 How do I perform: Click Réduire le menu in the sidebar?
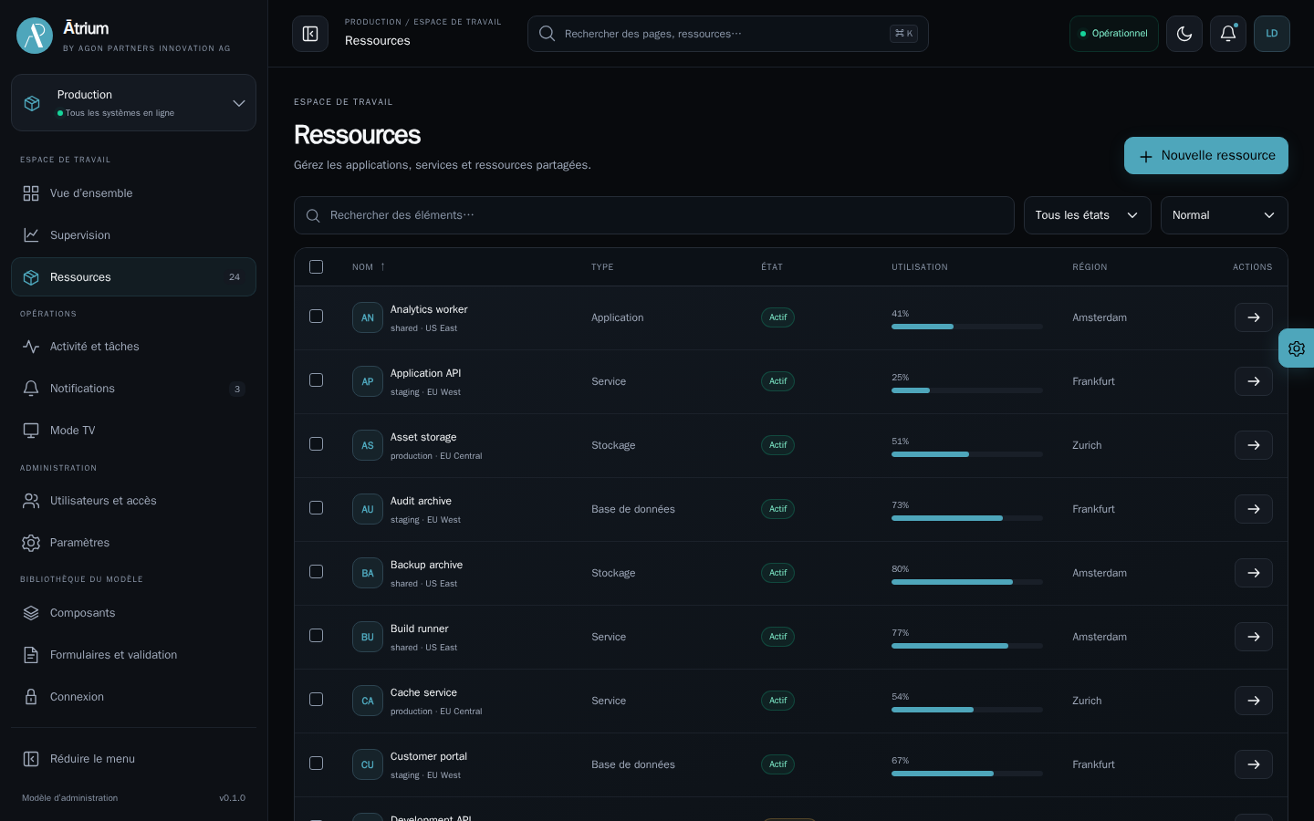click(133, 759)
